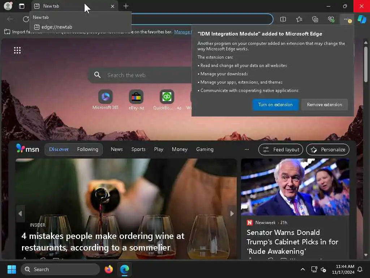Open the Edge profile avatar
Image resolution: width=370 pixels, height=278 pixels.
pos(8,6)
